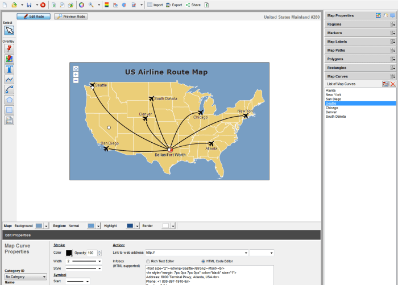Select the Rich Text Editor radio button
Screen dimensions: 398x285
(x=148, y=261)
